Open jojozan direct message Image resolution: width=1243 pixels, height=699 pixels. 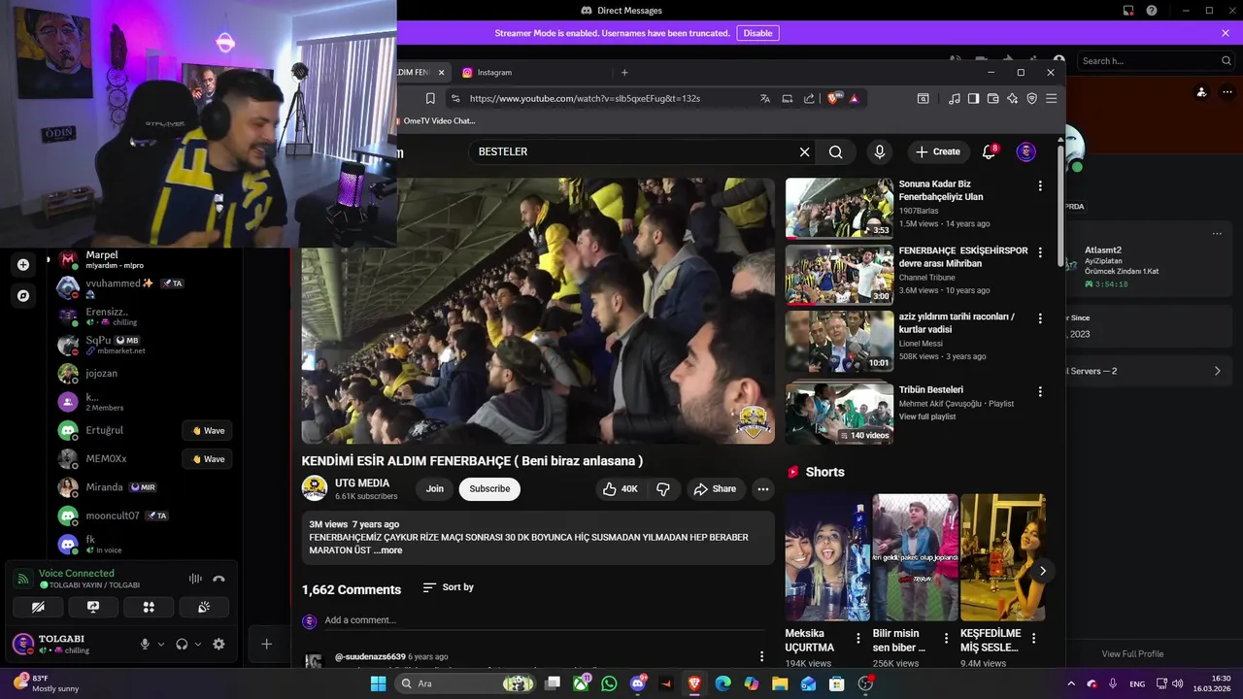(x=146, y=373)
